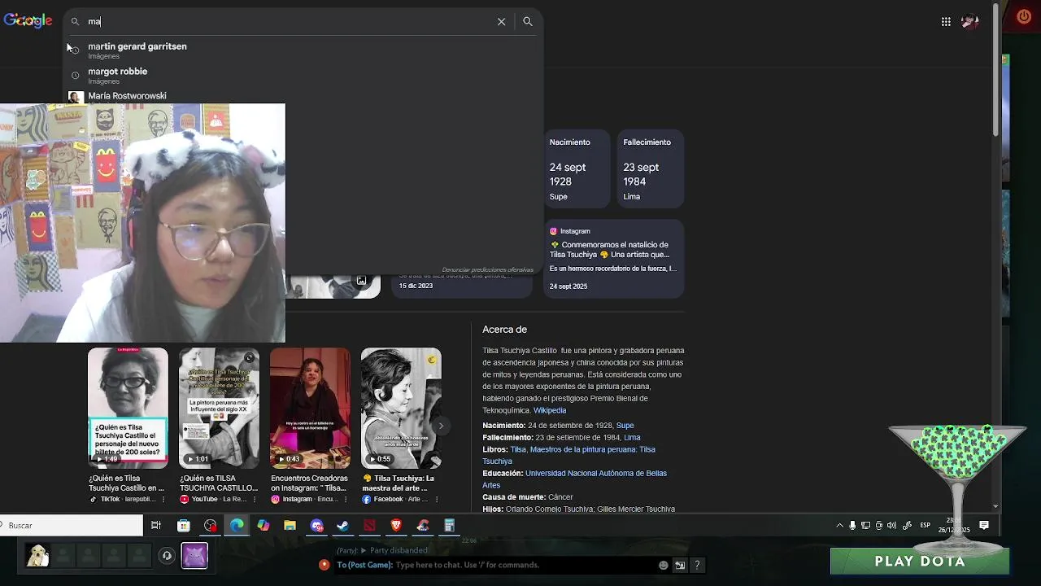Click the purple Gengar icon in Dota
Viewport: 1041px width, 586px height.
click(x=194, y=556)
